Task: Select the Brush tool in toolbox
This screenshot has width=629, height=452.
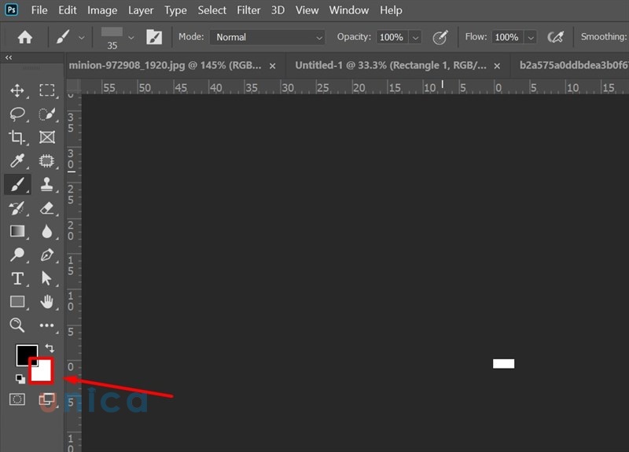Action: click(17, 185)
